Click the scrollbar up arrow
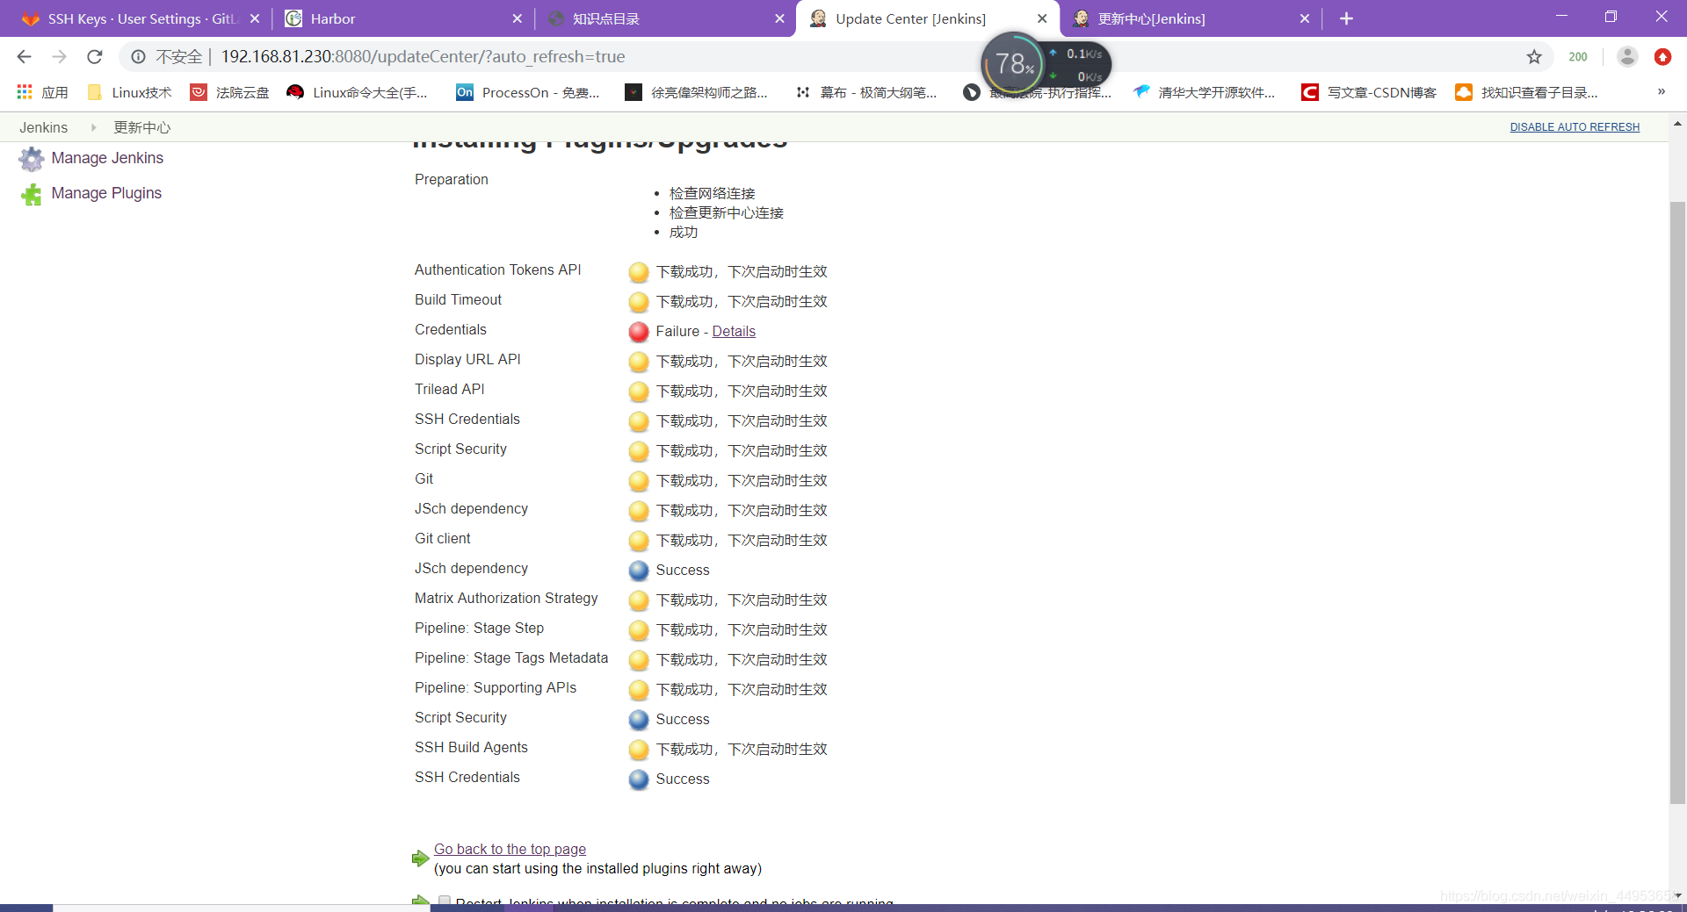The image size is (1687, 912). coord(1677,124)
